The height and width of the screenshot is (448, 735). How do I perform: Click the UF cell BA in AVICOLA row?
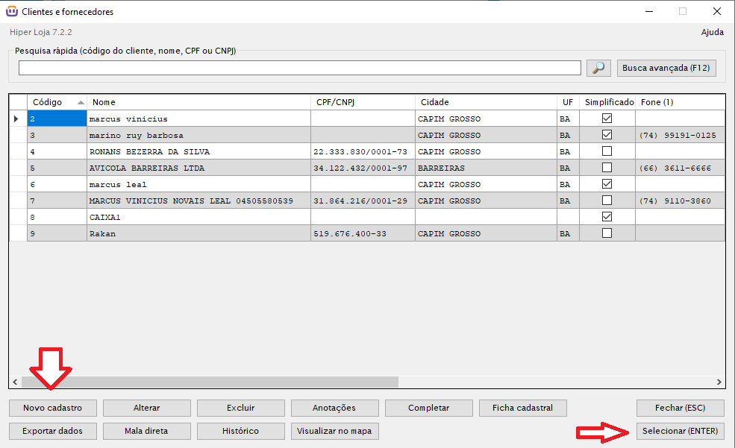coord(568,168)
